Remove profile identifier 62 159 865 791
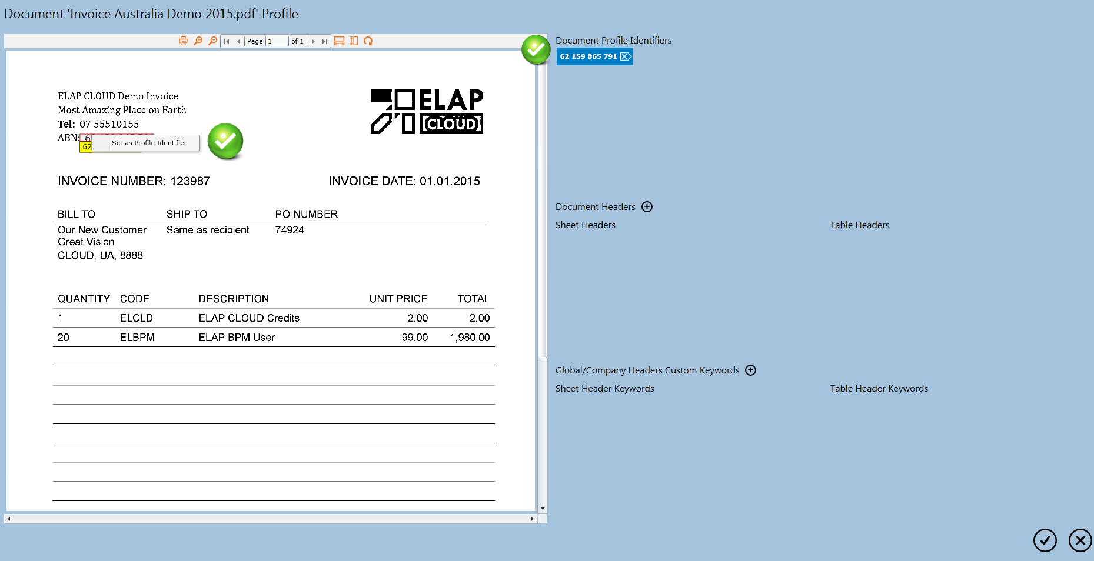The image size is (1094, 561). [x=626, y=56]
